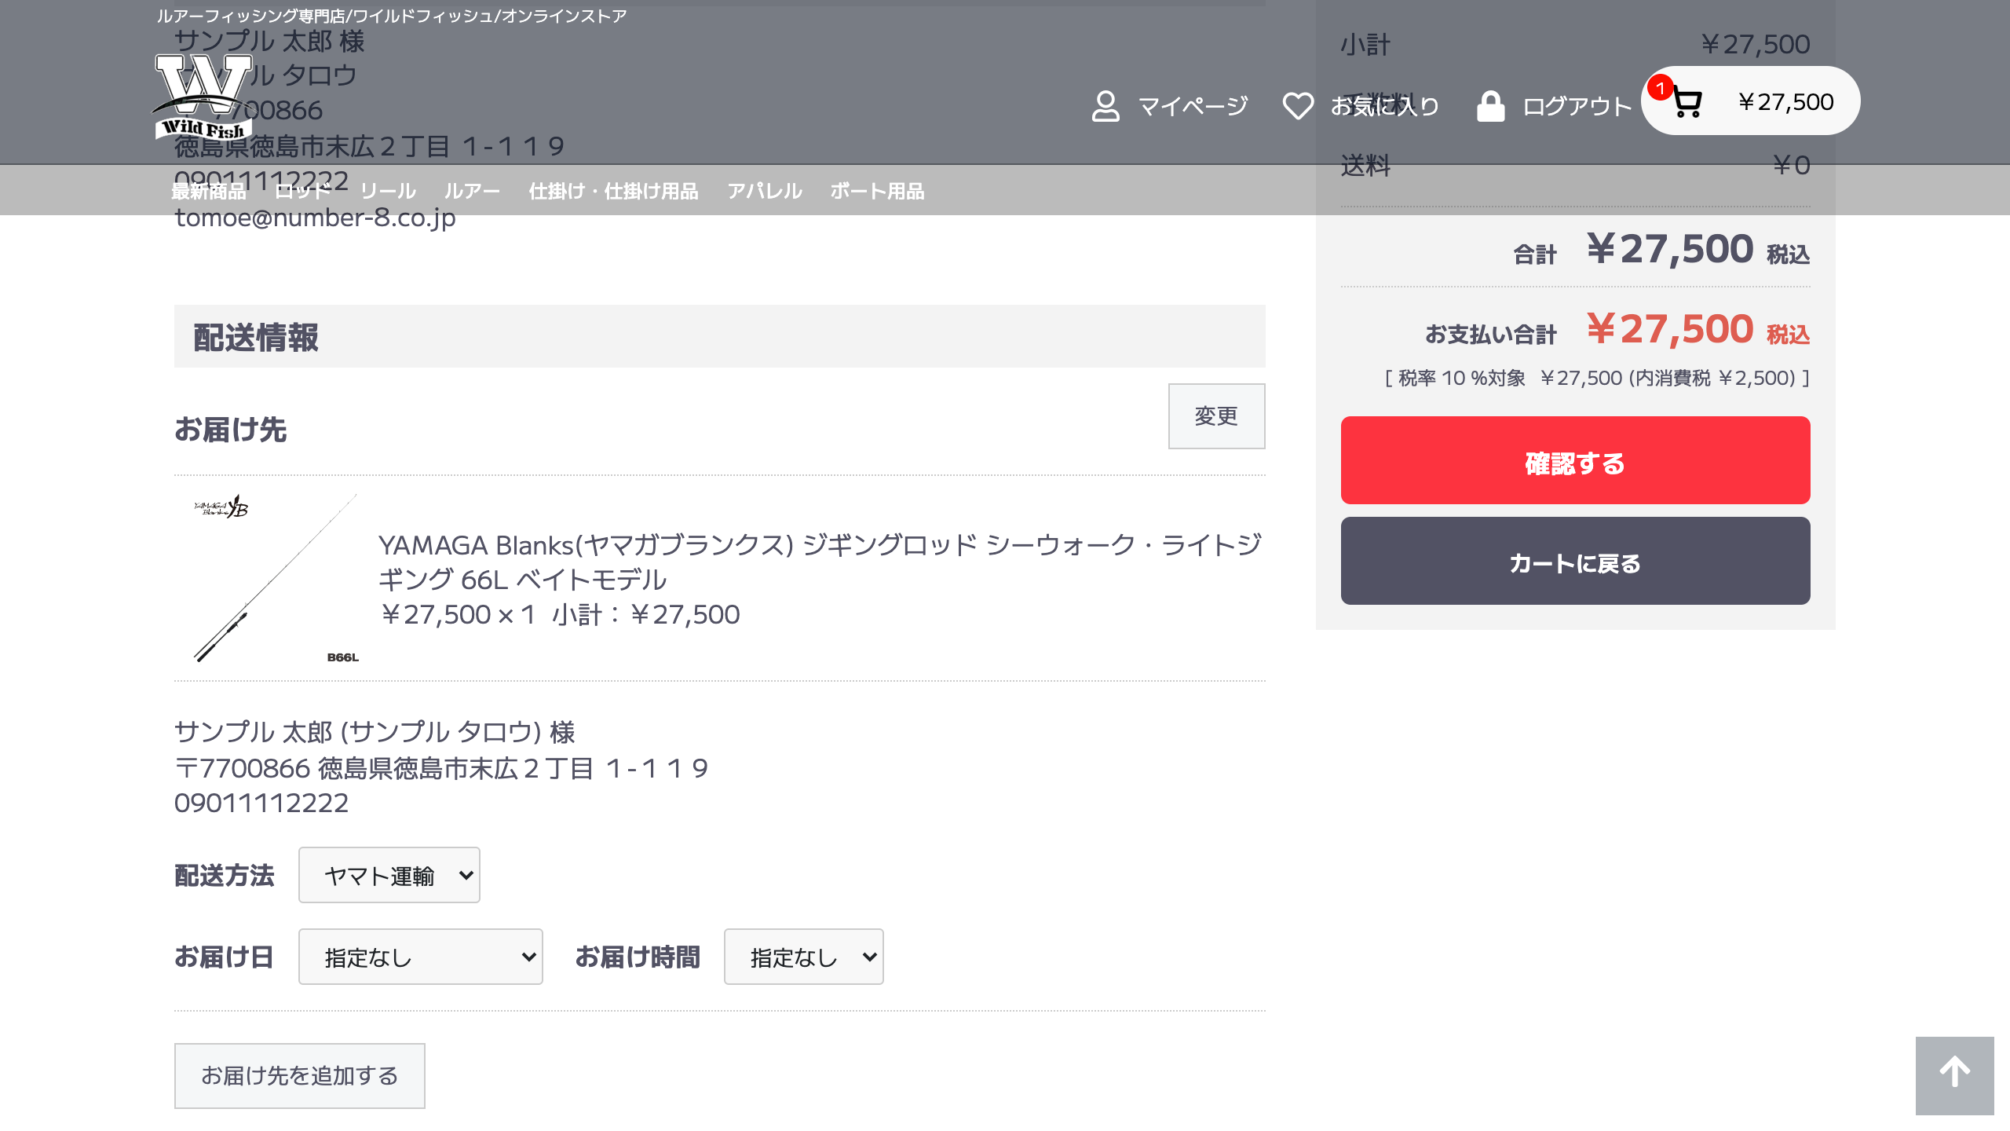Open 最新商品 menu item

209,191
